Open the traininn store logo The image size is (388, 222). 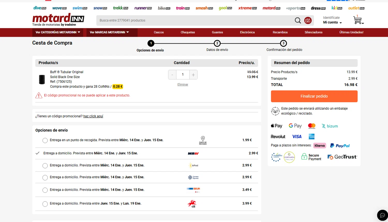point(183,8)
